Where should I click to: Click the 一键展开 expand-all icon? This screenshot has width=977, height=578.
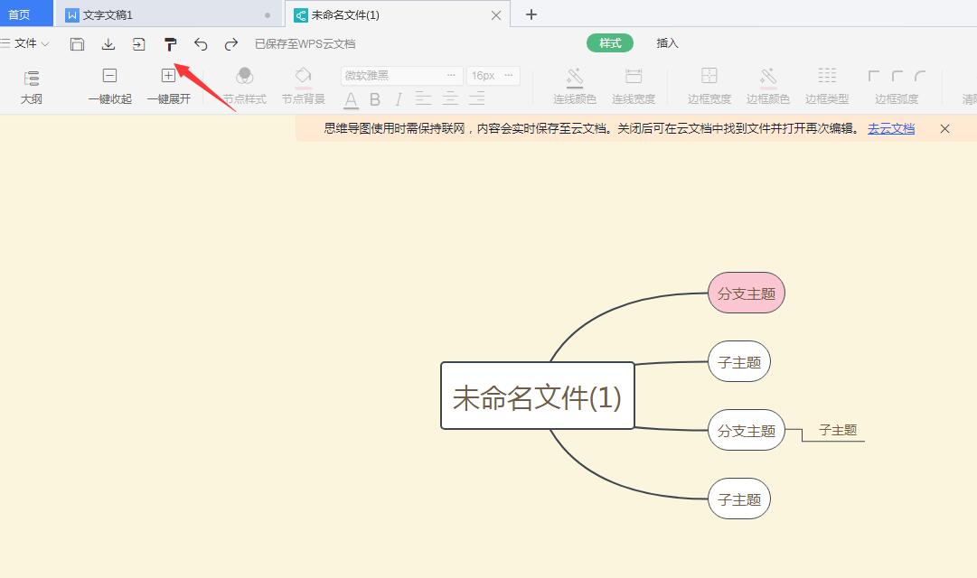coord(168,76)
